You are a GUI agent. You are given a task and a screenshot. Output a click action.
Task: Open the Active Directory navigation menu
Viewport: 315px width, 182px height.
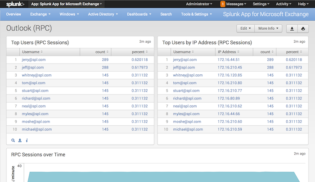[x=103, y=14]
